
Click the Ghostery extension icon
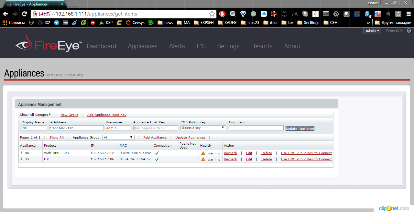(367, 14)
